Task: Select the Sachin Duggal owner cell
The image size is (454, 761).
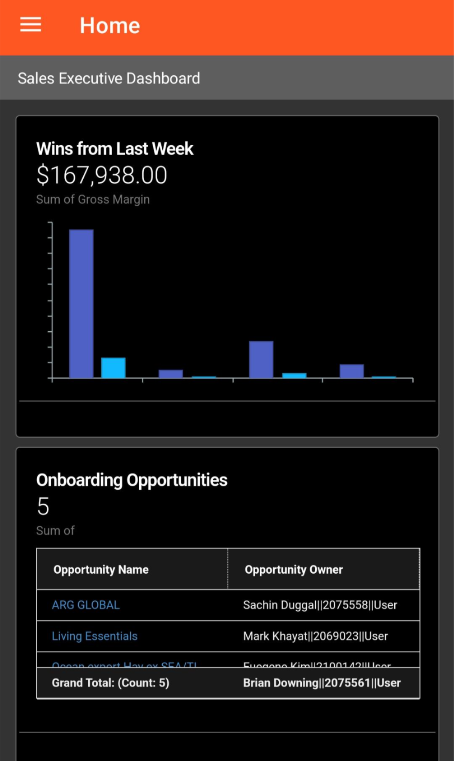Action: [x=320, y=605]
